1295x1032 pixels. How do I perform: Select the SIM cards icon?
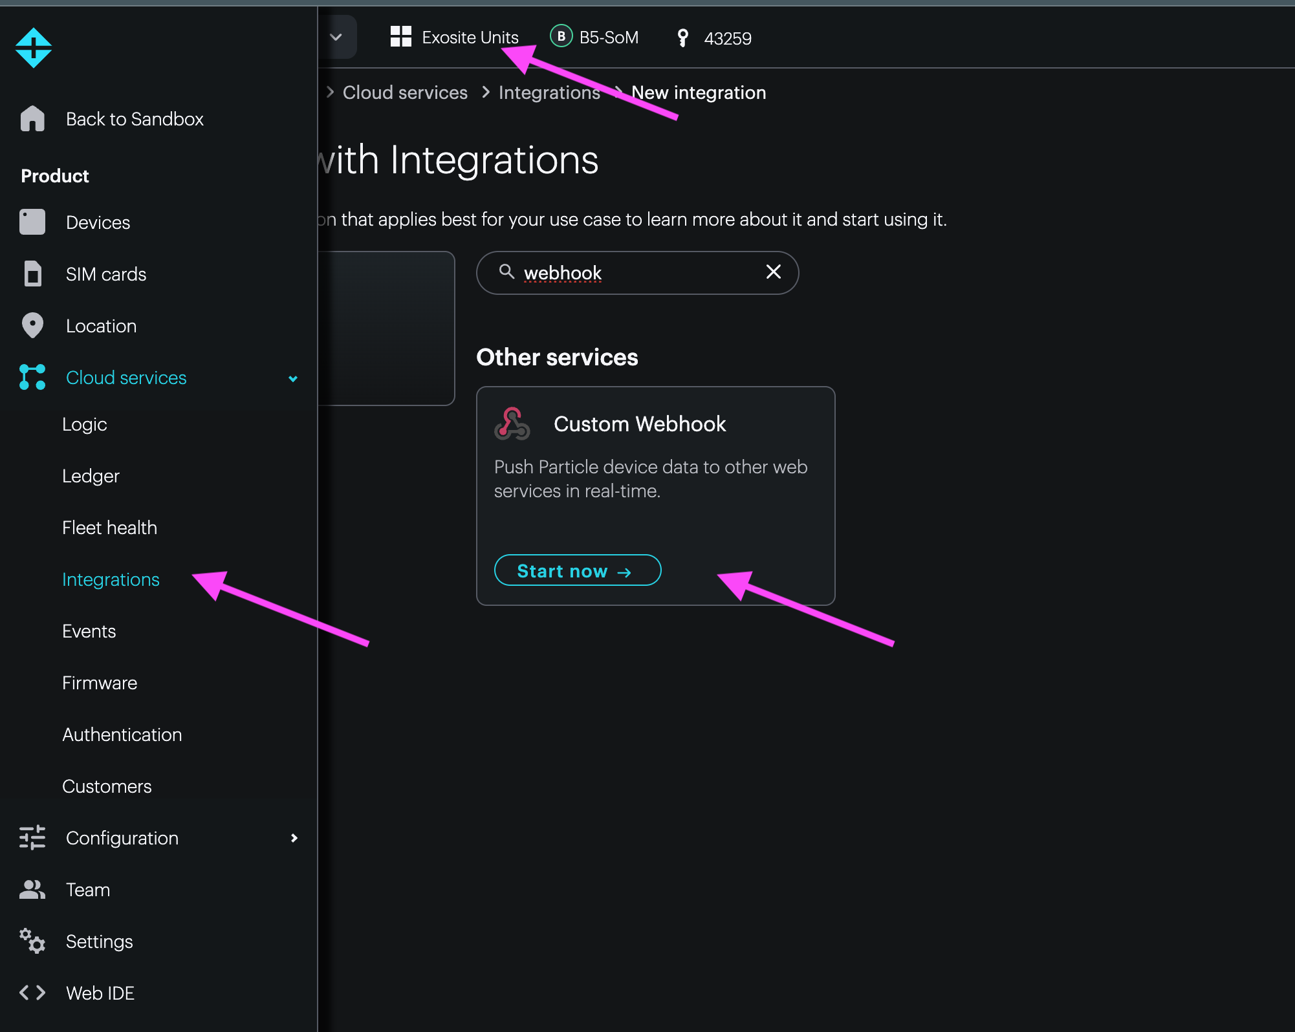[32, 274]
